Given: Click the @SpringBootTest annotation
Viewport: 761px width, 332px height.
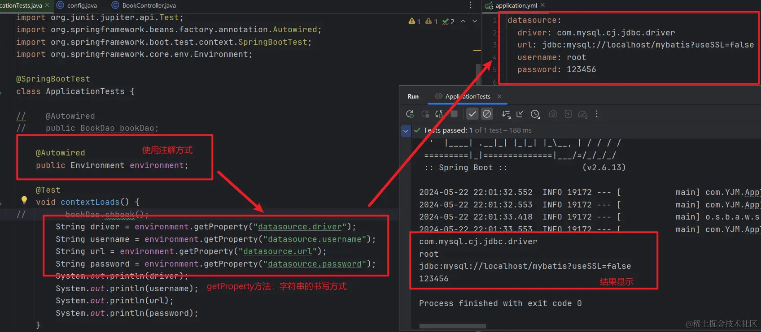Looking at the screenshot, I should [x=53, y=79].
